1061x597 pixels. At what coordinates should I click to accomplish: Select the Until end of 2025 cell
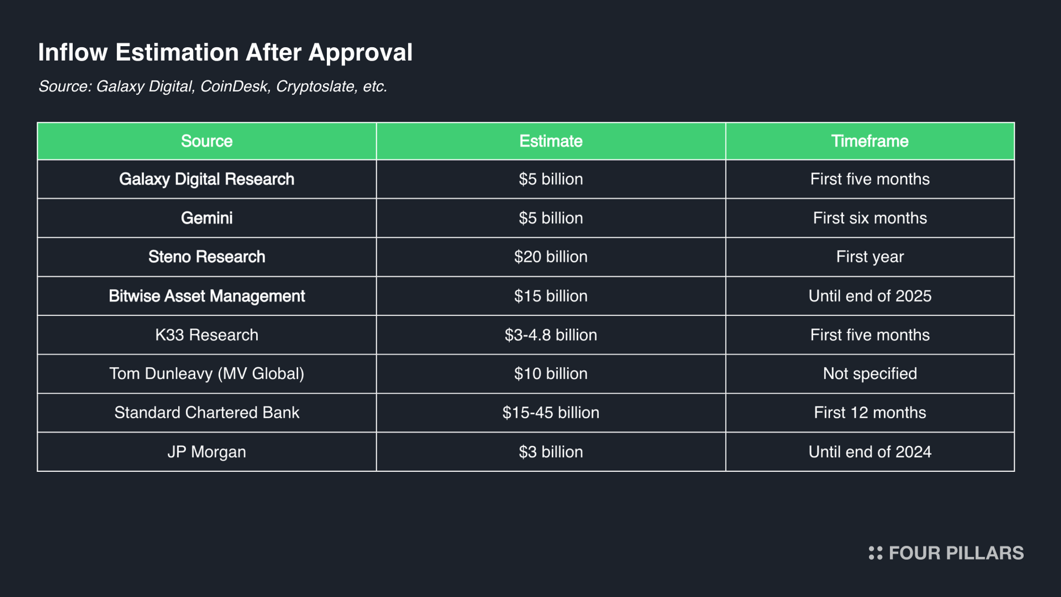click(x=869, y=296)
